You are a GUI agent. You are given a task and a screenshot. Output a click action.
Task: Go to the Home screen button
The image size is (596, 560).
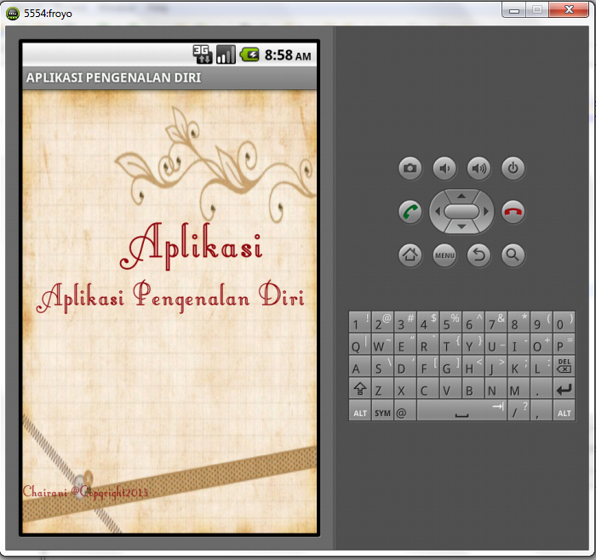pyautogui.click(x=410, y=255)
